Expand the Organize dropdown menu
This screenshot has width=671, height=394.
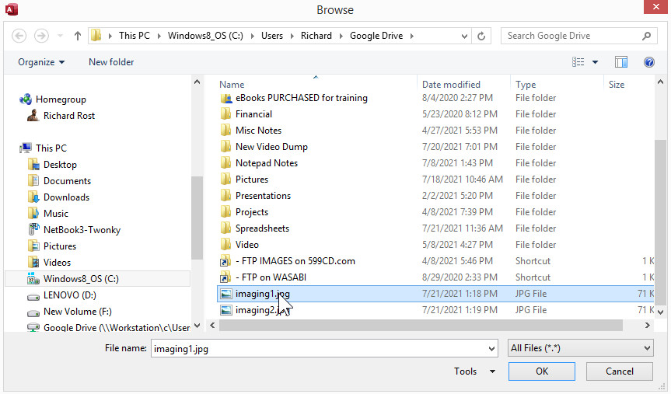tap(41, 62)
